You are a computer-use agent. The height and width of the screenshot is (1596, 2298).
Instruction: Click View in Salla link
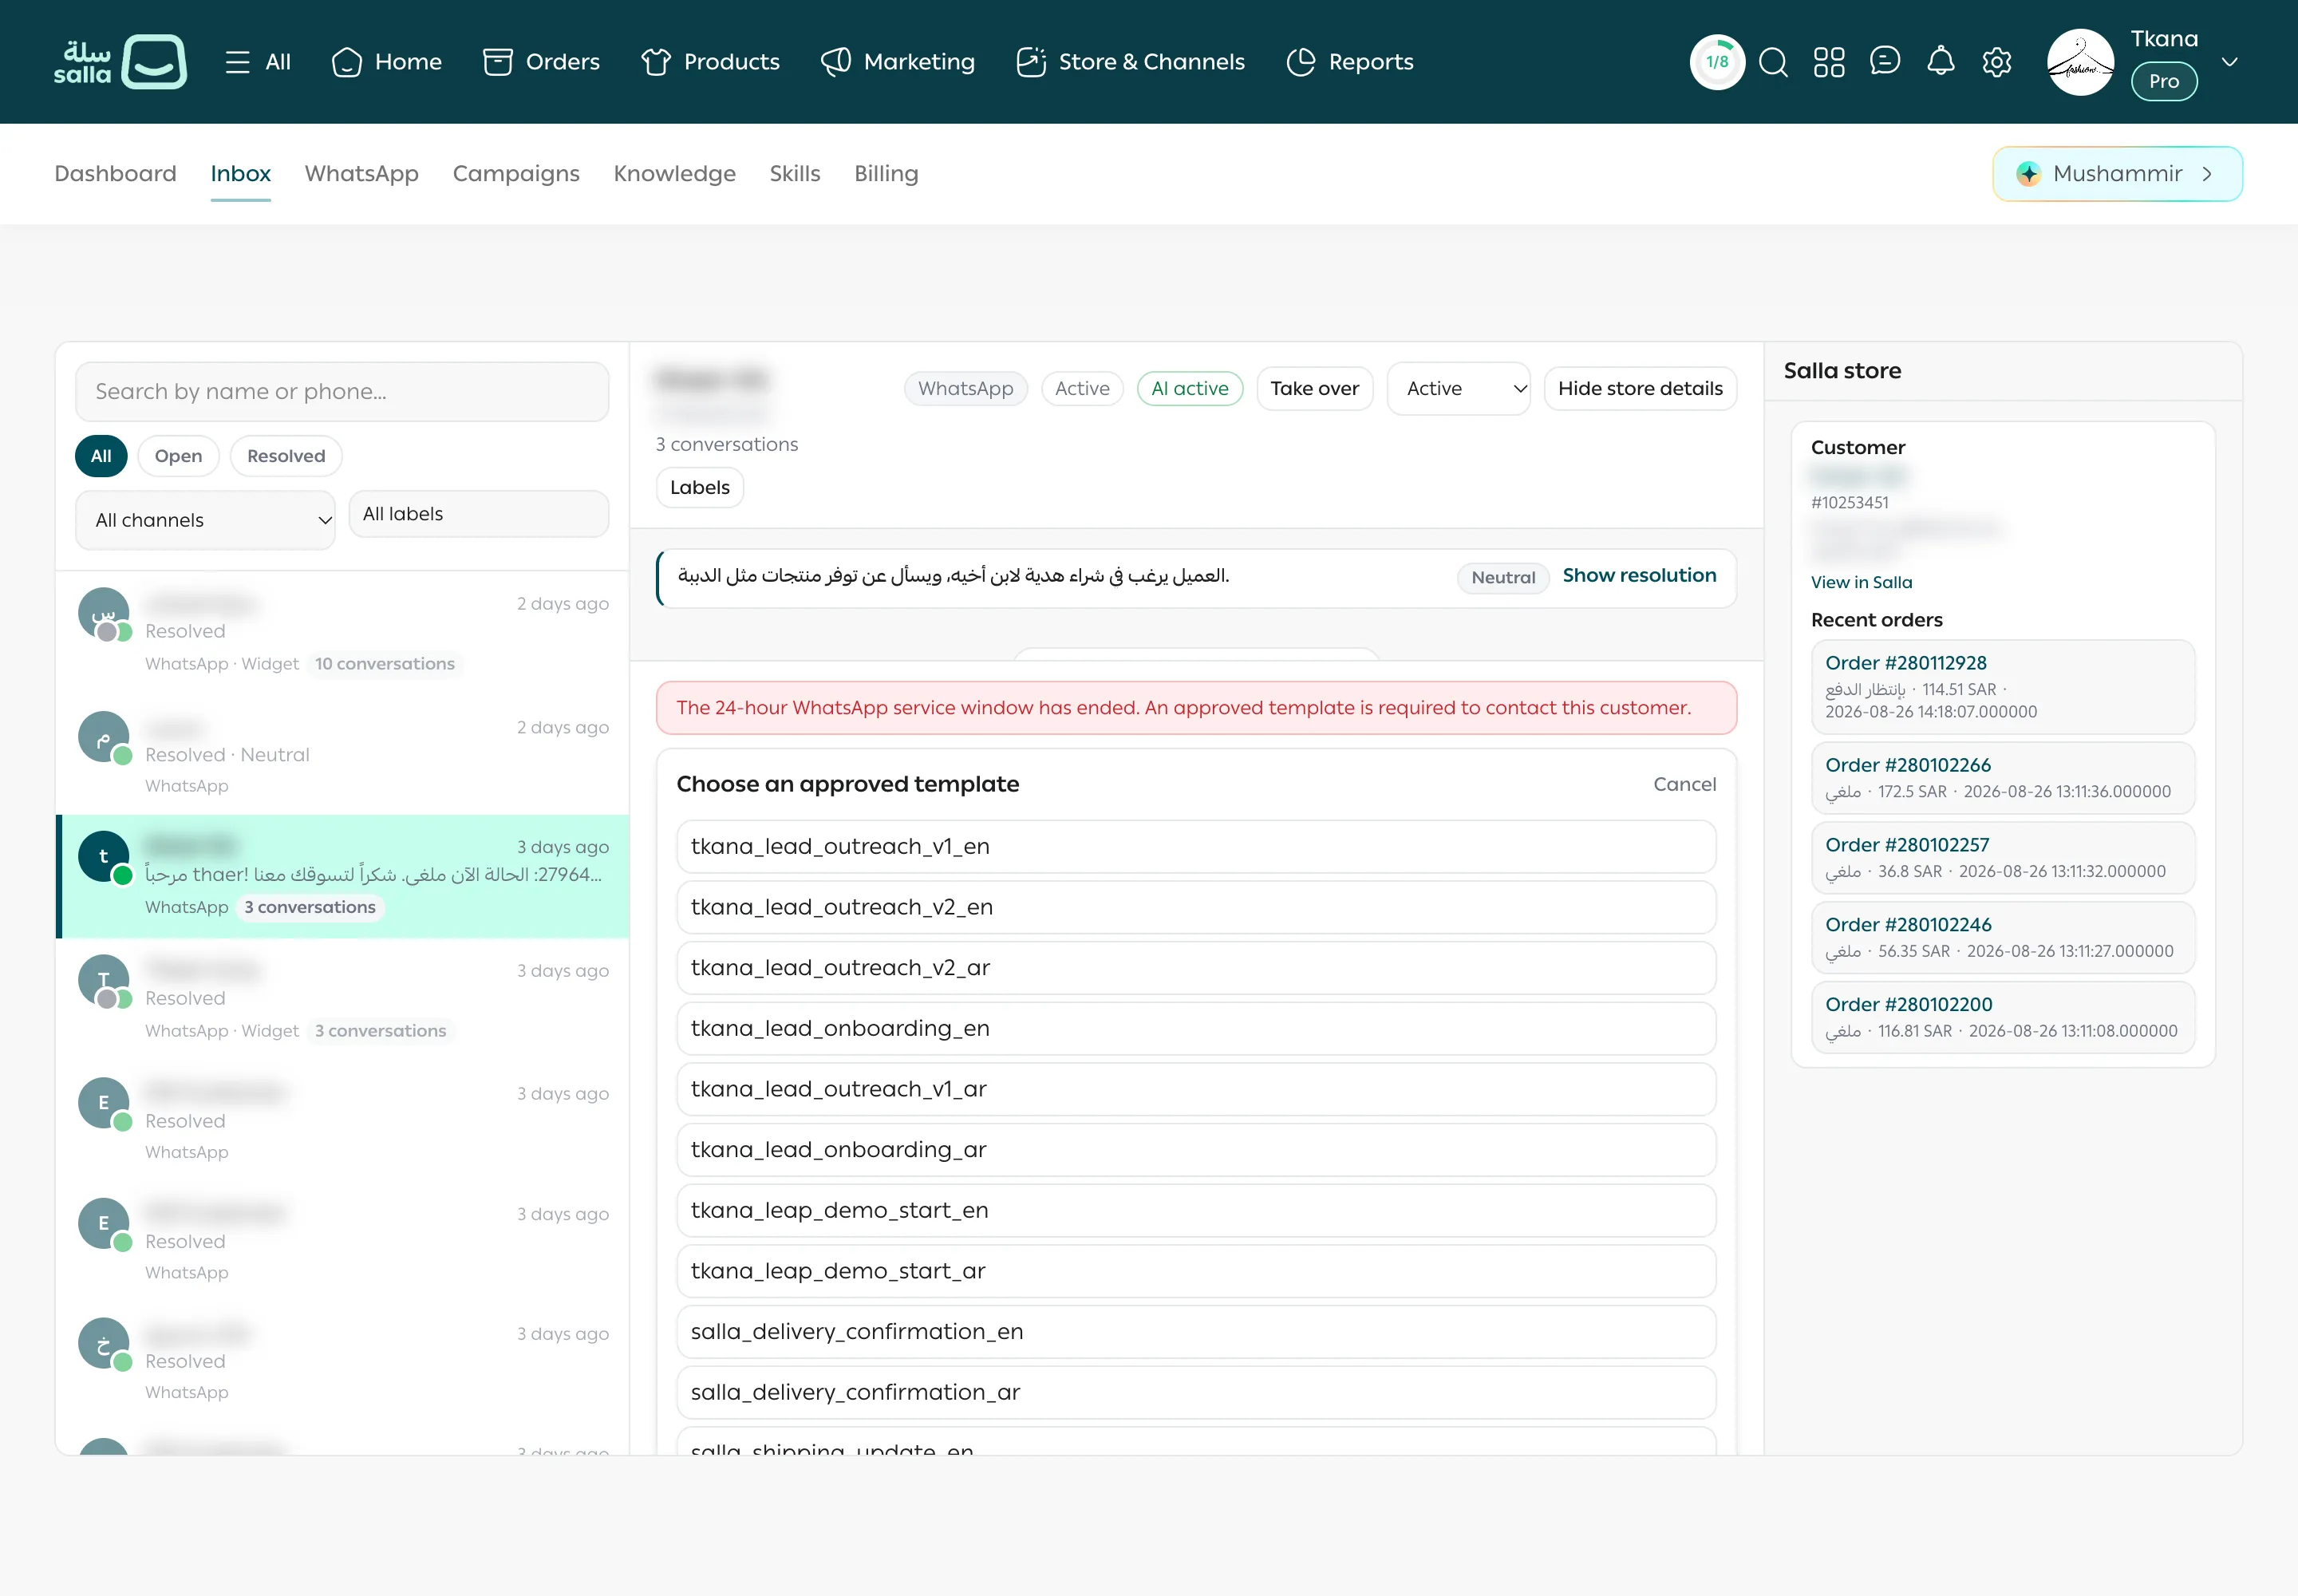(1861, 583)
